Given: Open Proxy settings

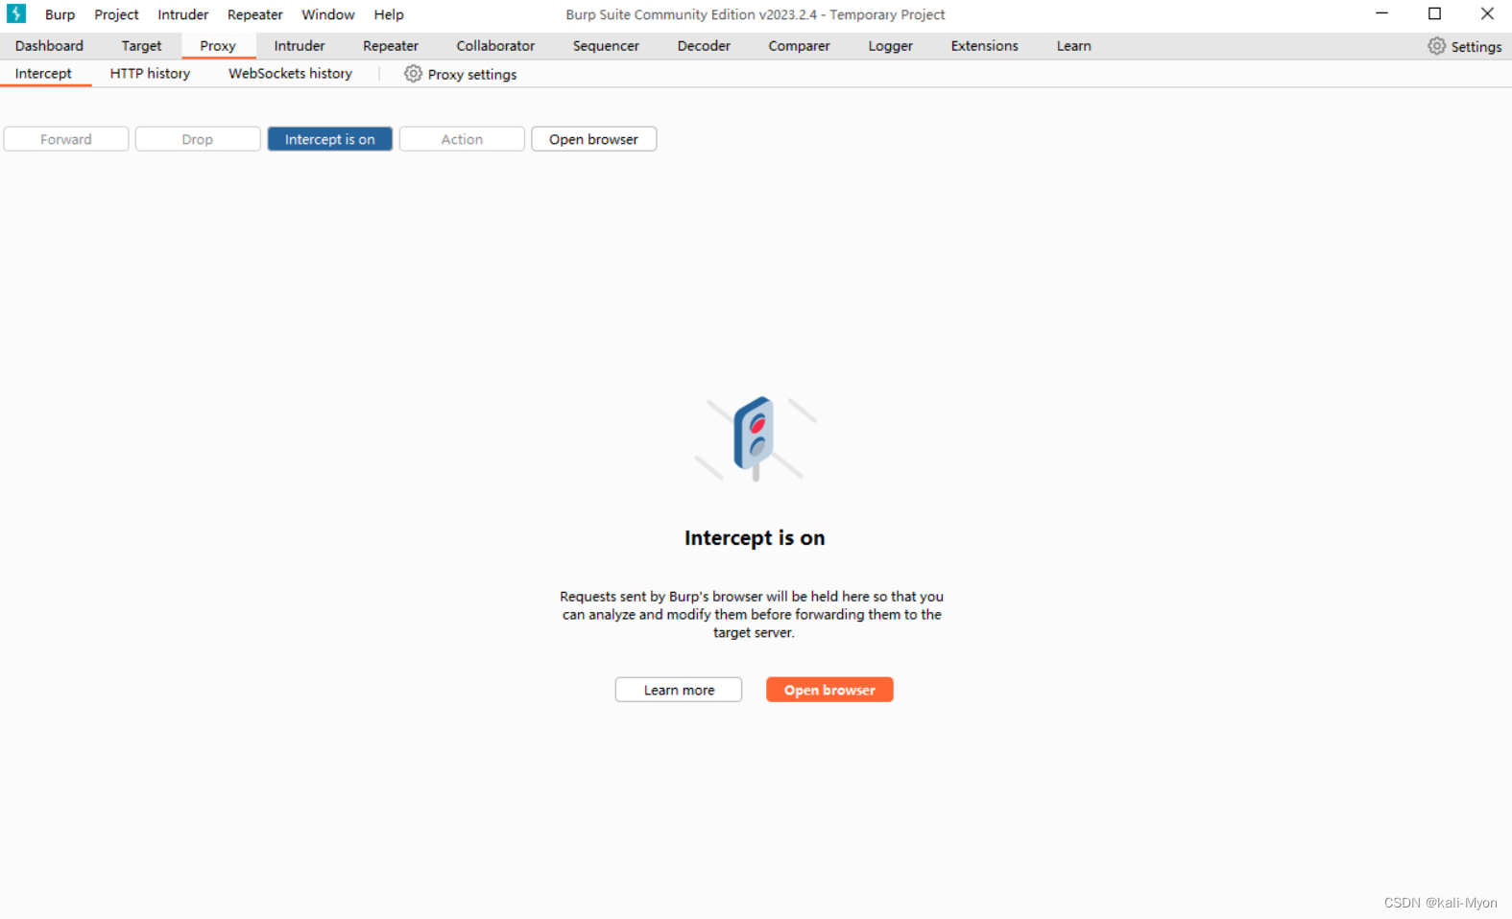Looking at the screenshot, I should [x=460, y=74].
